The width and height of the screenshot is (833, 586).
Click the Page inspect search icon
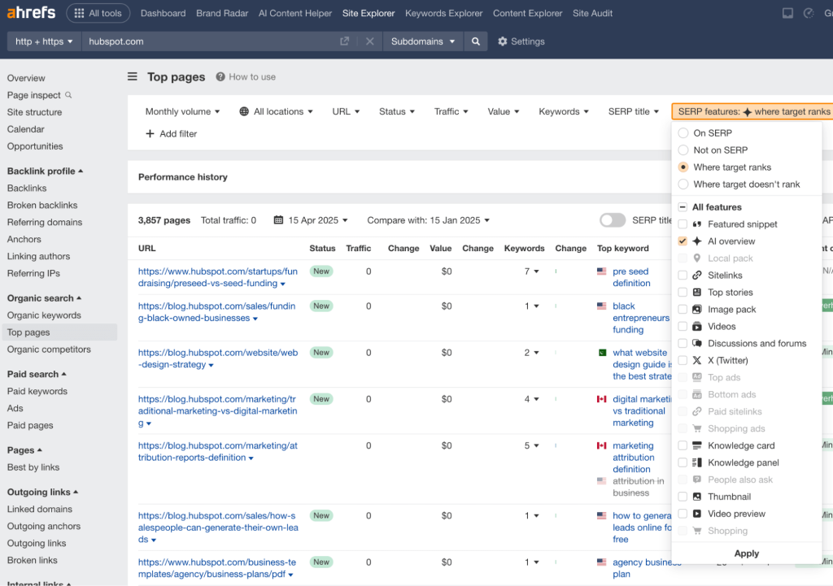pos(68,95)
